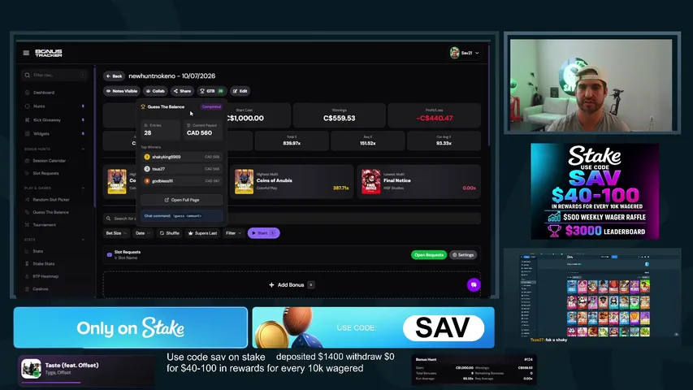The width and height of the screenshot is (693, 390).
Task: Toggle Supers Last ordering
Action: 202,233
